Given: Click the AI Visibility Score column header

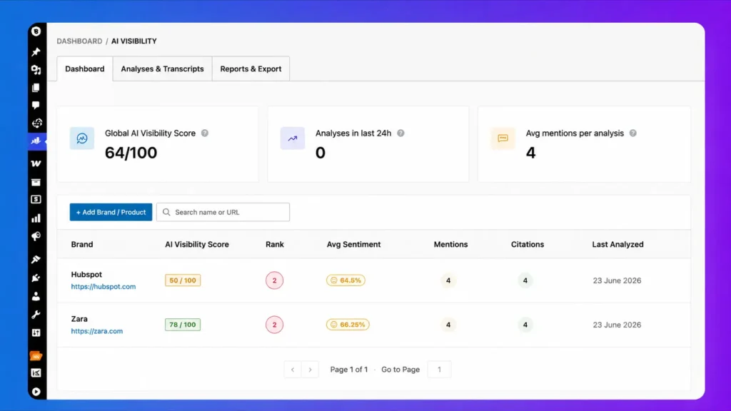Looking at the screenshot, I should coord(197,244).
